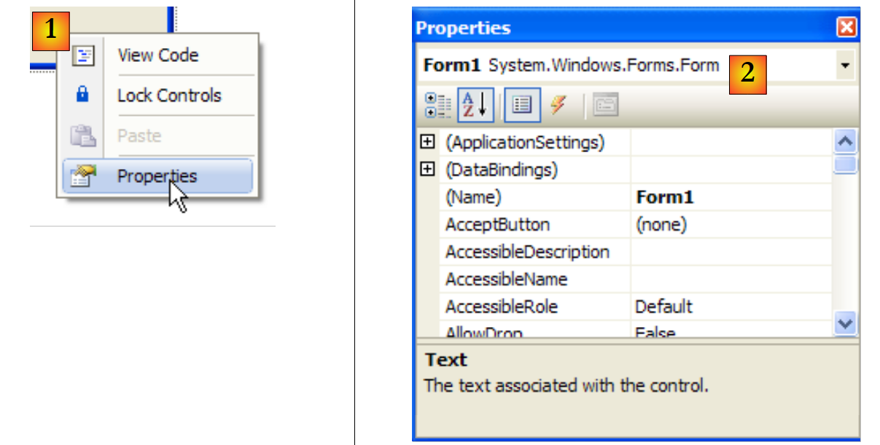Screen dimensions: 880x445
Task: Click the View Code document icon
Action: click(x=83, y=55)
